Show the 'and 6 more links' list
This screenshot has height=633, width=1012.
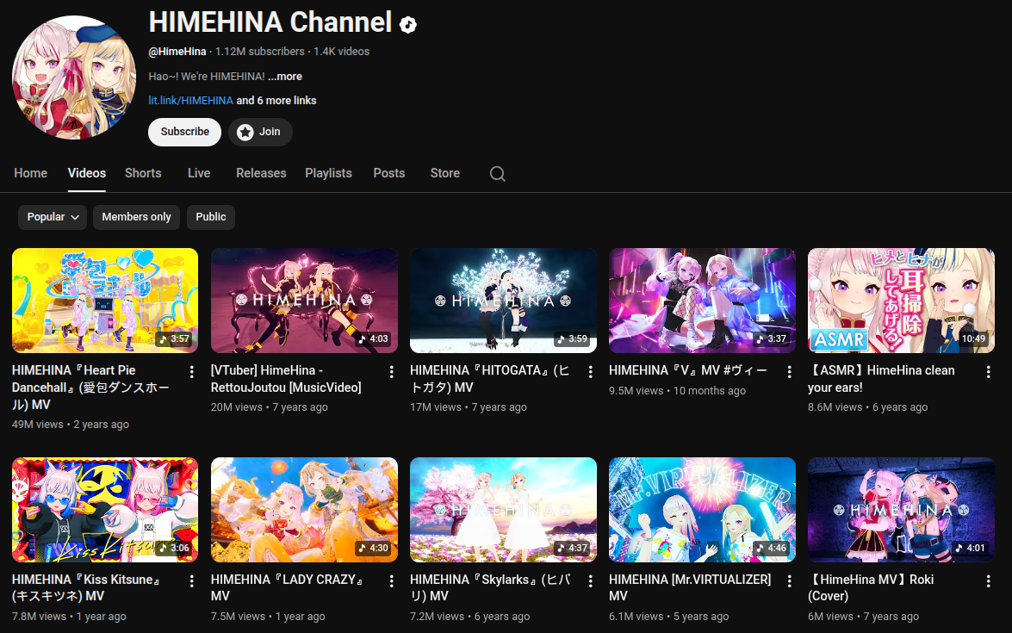tap(276, 101)
